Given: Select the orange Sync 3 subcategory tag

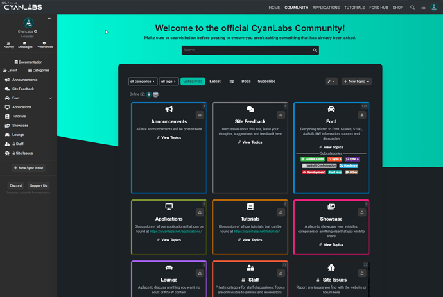Looking at the screenshot, I should coord(334,159).
